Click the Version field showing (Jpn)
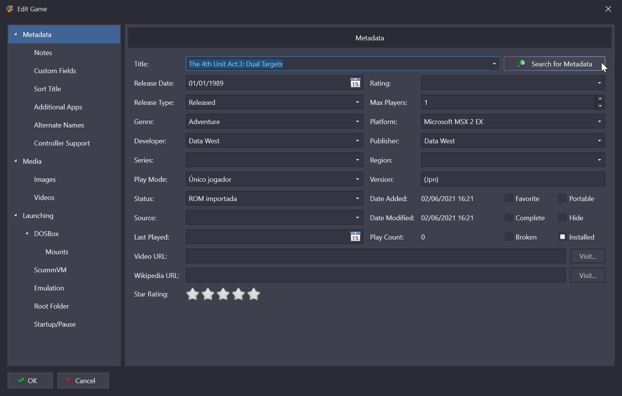This screenshot has height=396, width=622. click(x=513, y=179)
